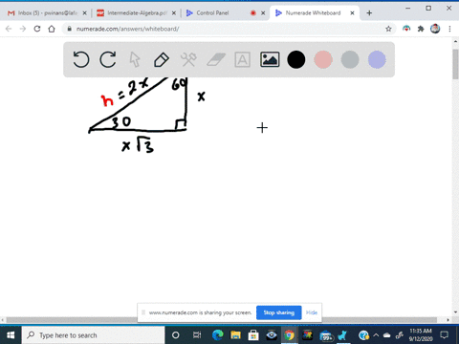Open the Windows Start menu
The width and height of the screenshot is (459, 344).
coord(11,335)
